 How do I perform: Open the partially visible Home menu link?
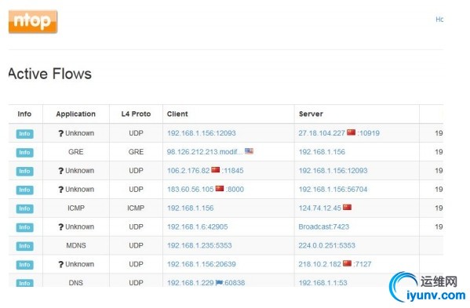pyautogui.click(x=439, y=20)
